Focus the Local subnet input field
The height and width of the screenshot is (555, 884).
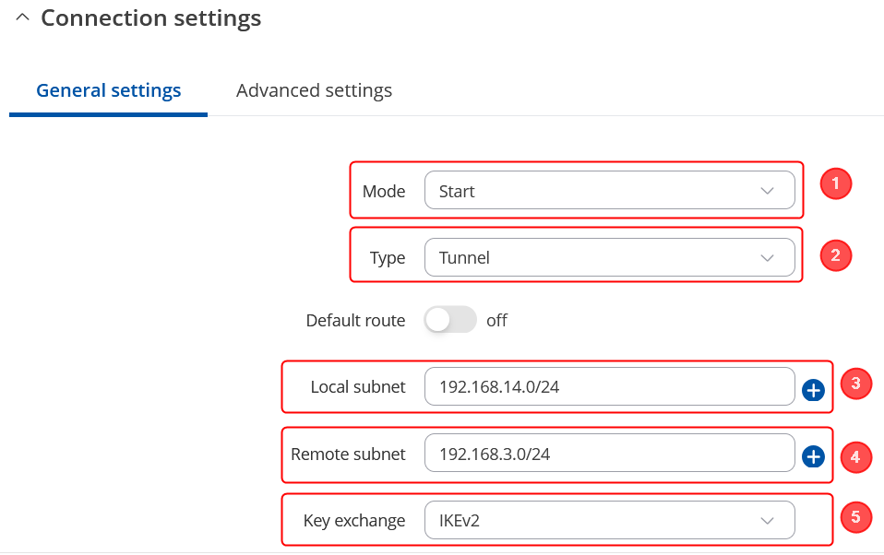(x=609, y=386)
